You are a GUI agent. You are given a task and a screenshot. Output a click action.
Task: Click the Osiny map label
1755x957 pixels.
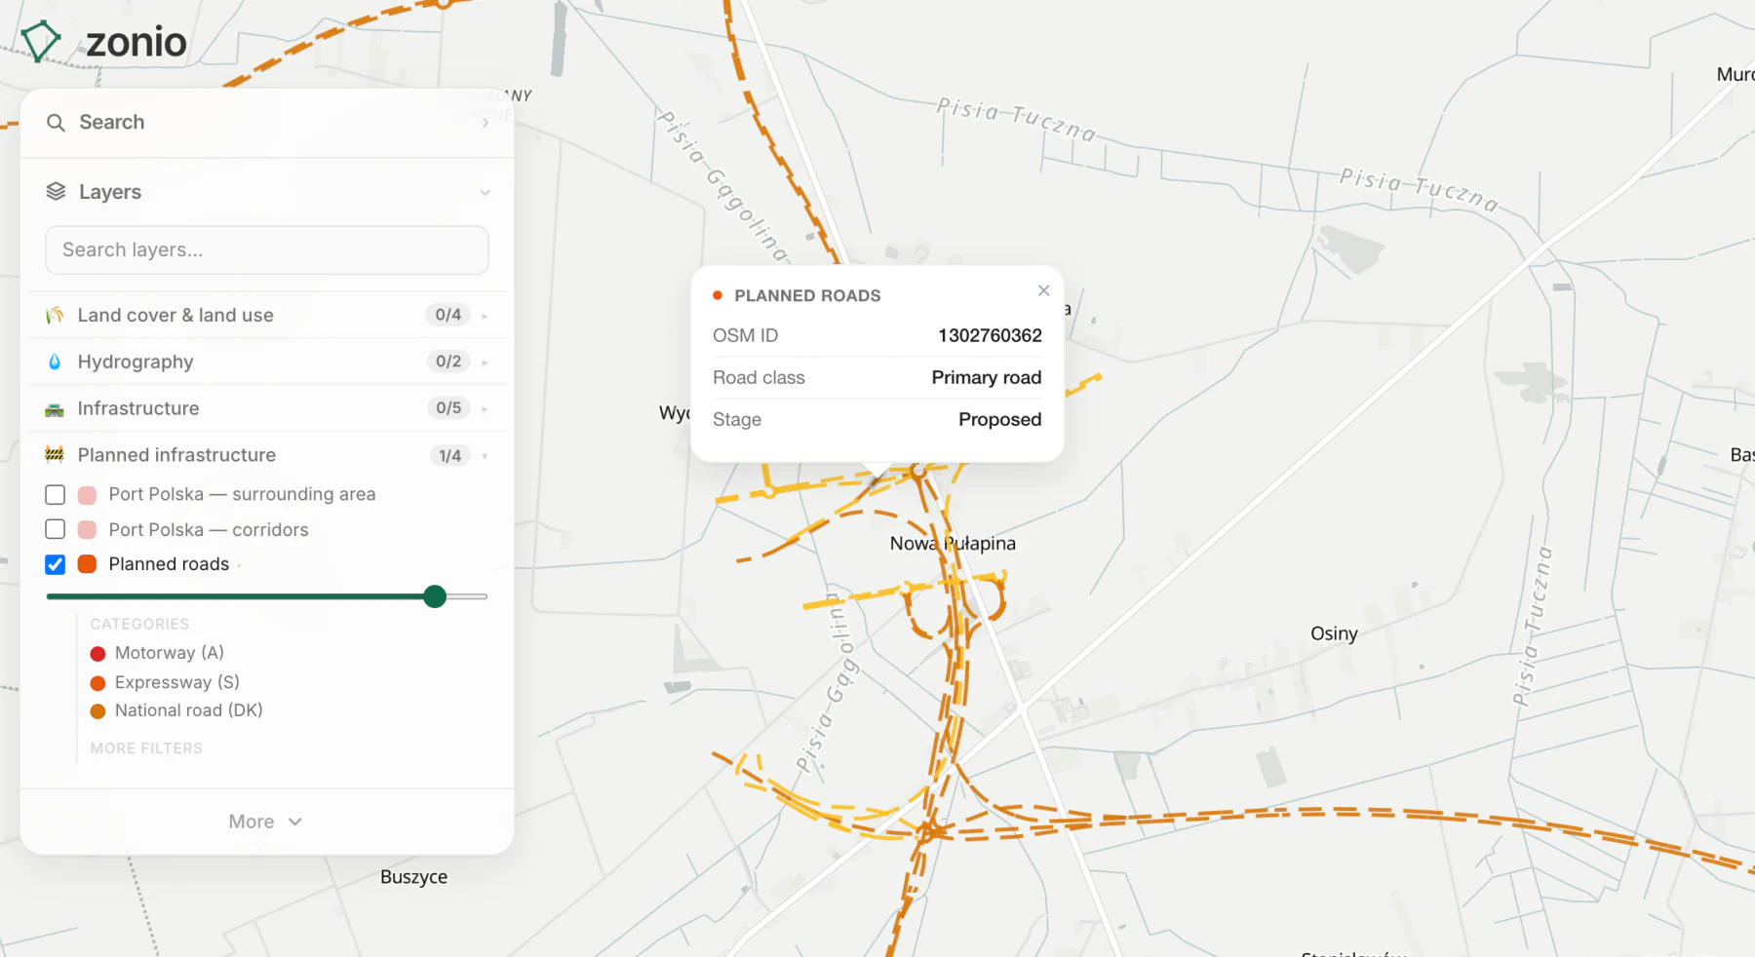[x=1334, y=633]
